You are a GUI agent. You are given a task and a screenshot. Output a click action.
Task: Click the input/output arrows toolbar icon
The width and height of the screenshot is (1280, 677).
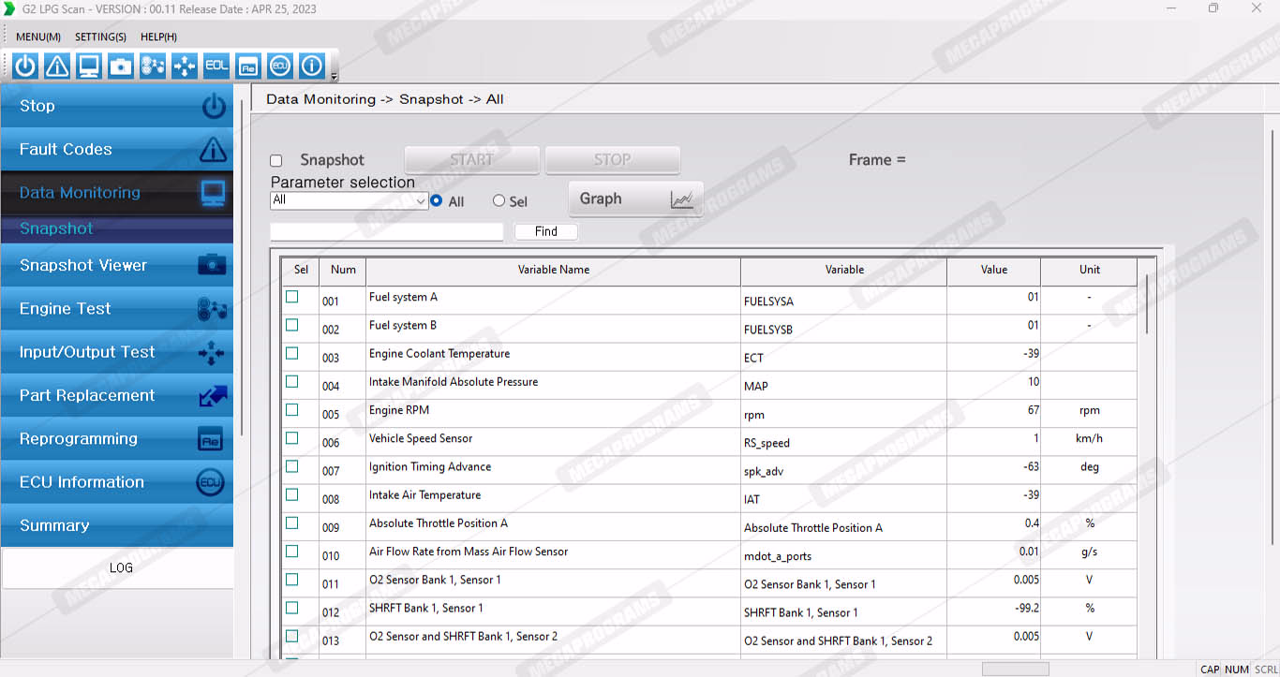click(x=185, y=66)
